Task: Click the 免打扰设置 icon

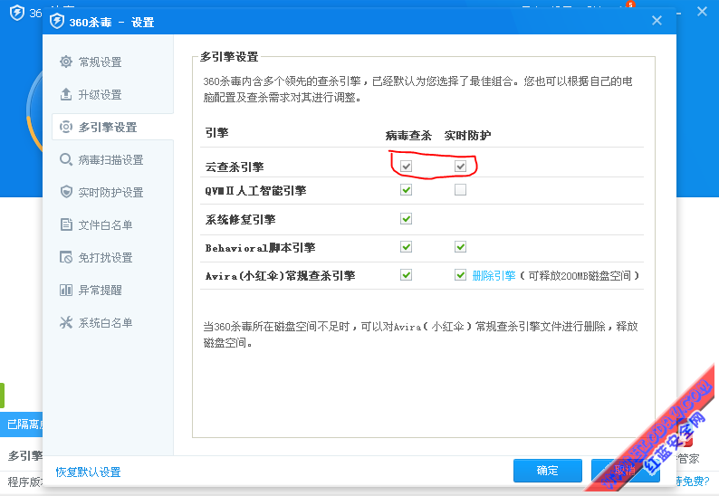Action: point(66,257)
